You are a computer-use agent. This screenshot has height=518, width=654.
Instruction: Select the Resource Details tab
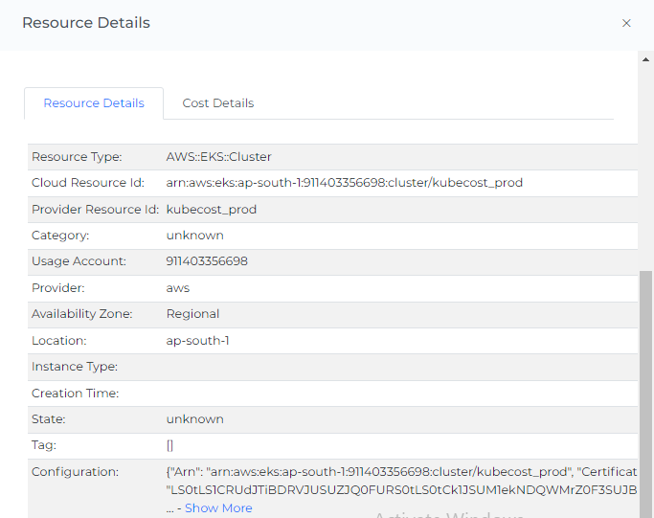point(94,103)
